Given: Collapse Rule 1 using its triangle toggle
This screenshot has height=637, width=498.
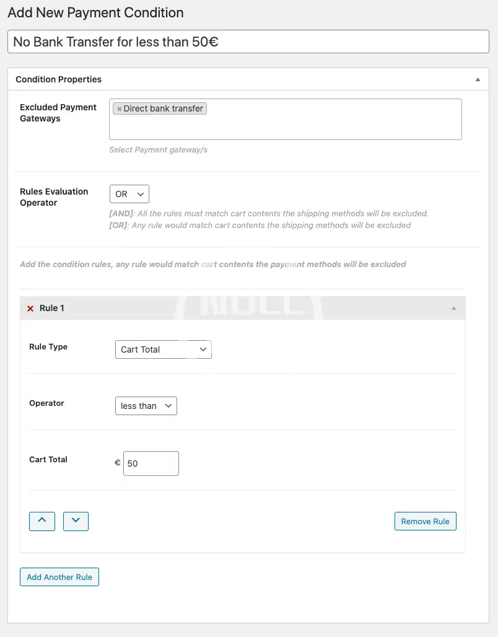Looking at the screenshot, I should pyautogui.click(x=453, y=308).
